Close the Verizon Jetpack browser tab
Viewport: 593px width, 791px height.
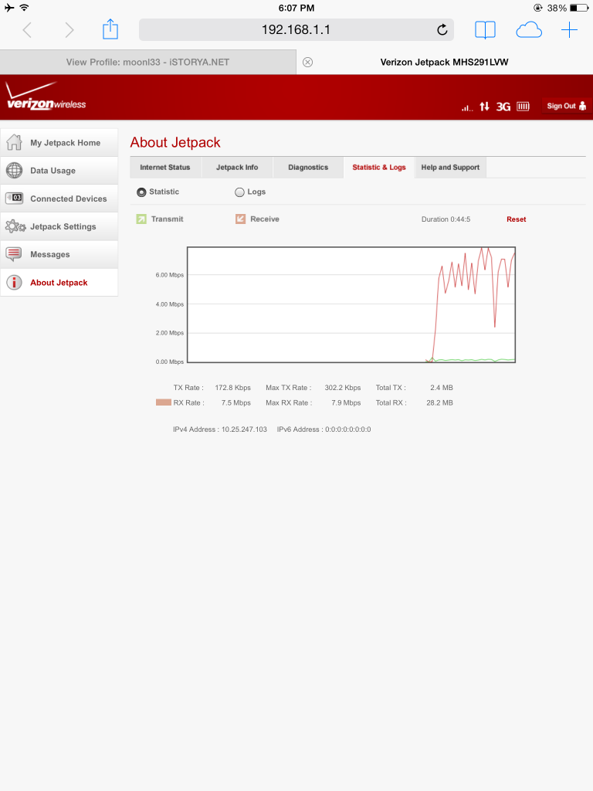pyautogui.click(x=307, y=63)
